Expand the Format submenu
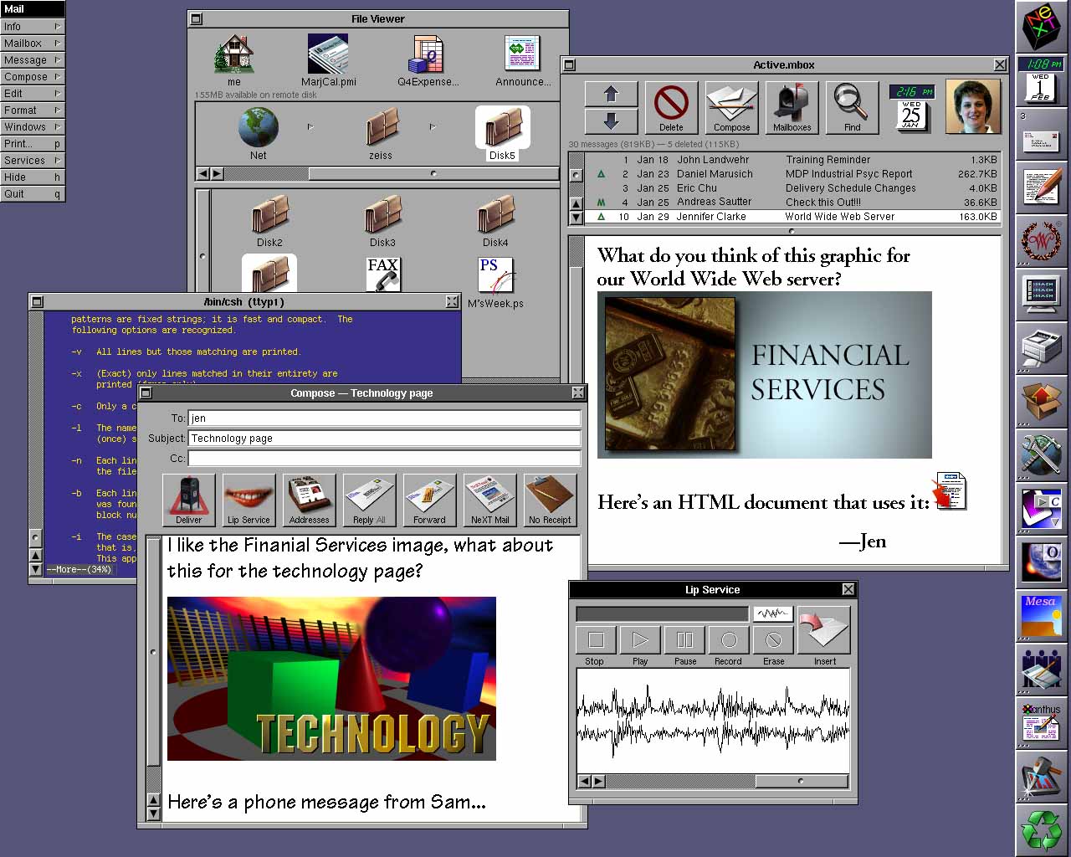The image size is (1071, 857). coord(33,110)
